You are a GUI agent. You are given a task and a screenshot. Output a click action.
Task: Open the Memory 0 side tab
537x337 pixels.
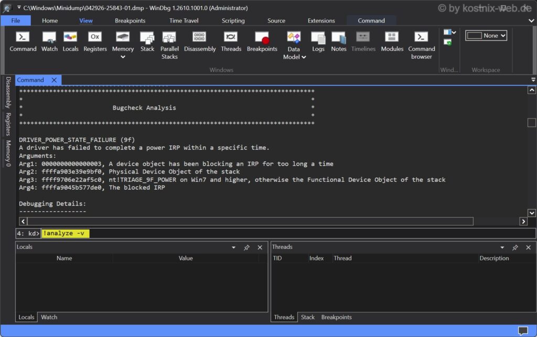click(x=8, y=153)
